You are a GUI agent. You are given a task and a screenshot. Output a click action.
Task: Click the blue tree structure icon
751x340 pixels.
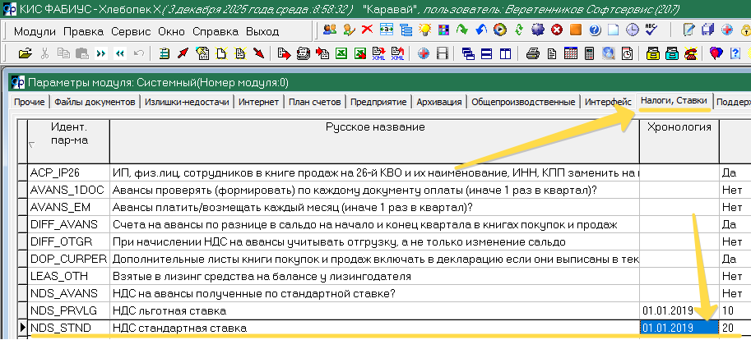click(406, 30)
